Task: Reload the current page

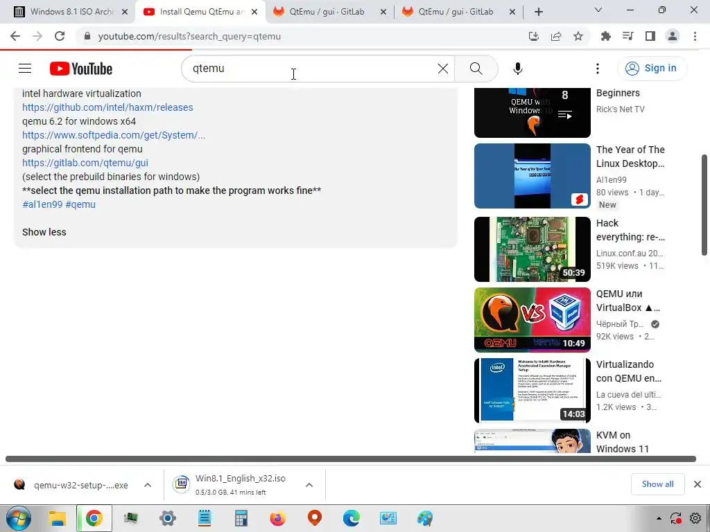Action: coord(60,36)
